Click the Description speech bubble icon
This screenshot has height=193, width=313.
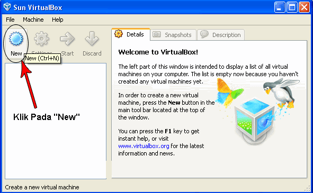(204, 34)
